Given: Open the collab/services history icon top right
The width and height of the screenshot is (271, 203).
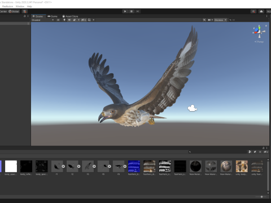Looking at the screenshot, I should click(253, 11).
